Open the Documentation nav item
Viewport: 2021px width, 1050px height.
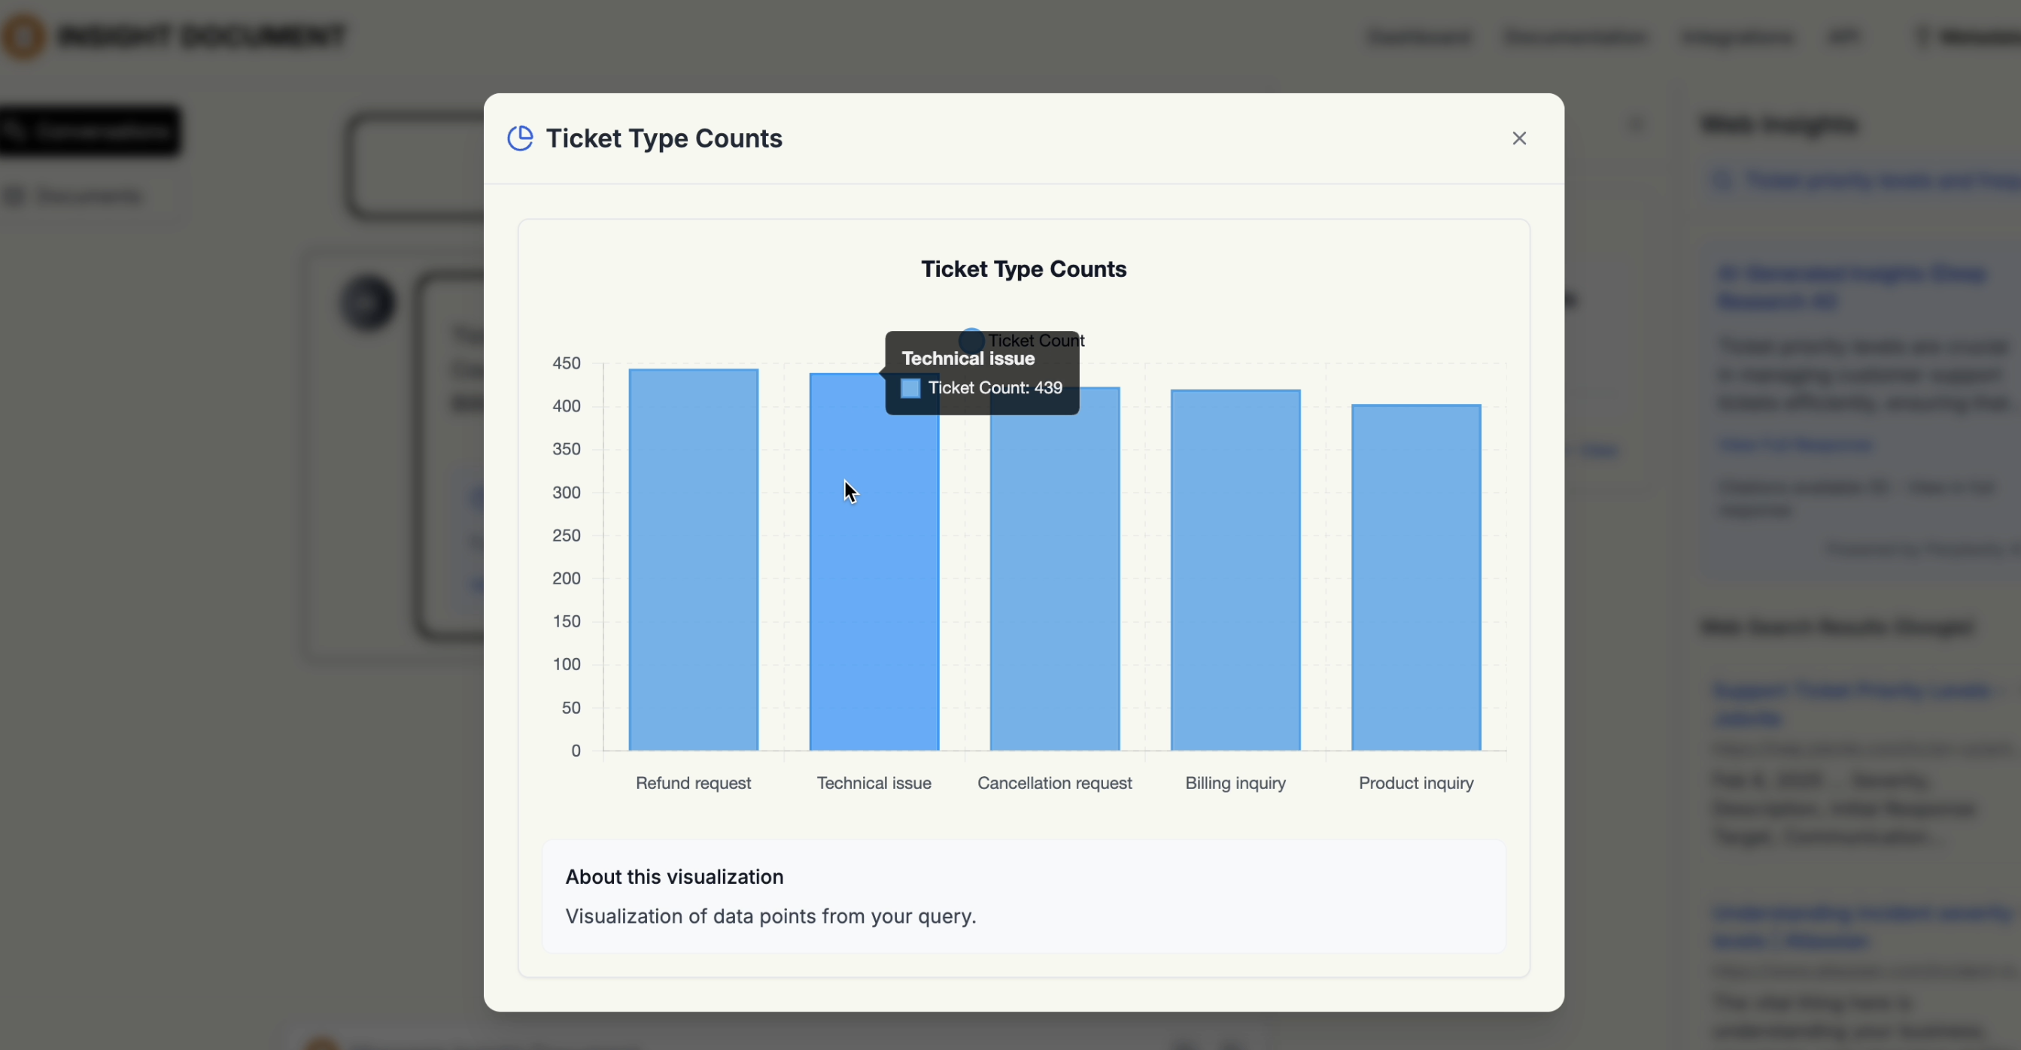click(x=1575, y=36)
